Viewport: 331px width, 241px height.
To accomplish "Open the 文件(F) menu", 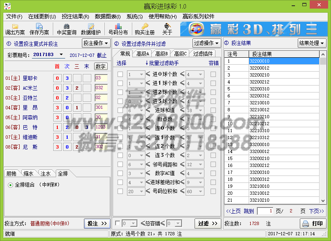I will point(14,16).
